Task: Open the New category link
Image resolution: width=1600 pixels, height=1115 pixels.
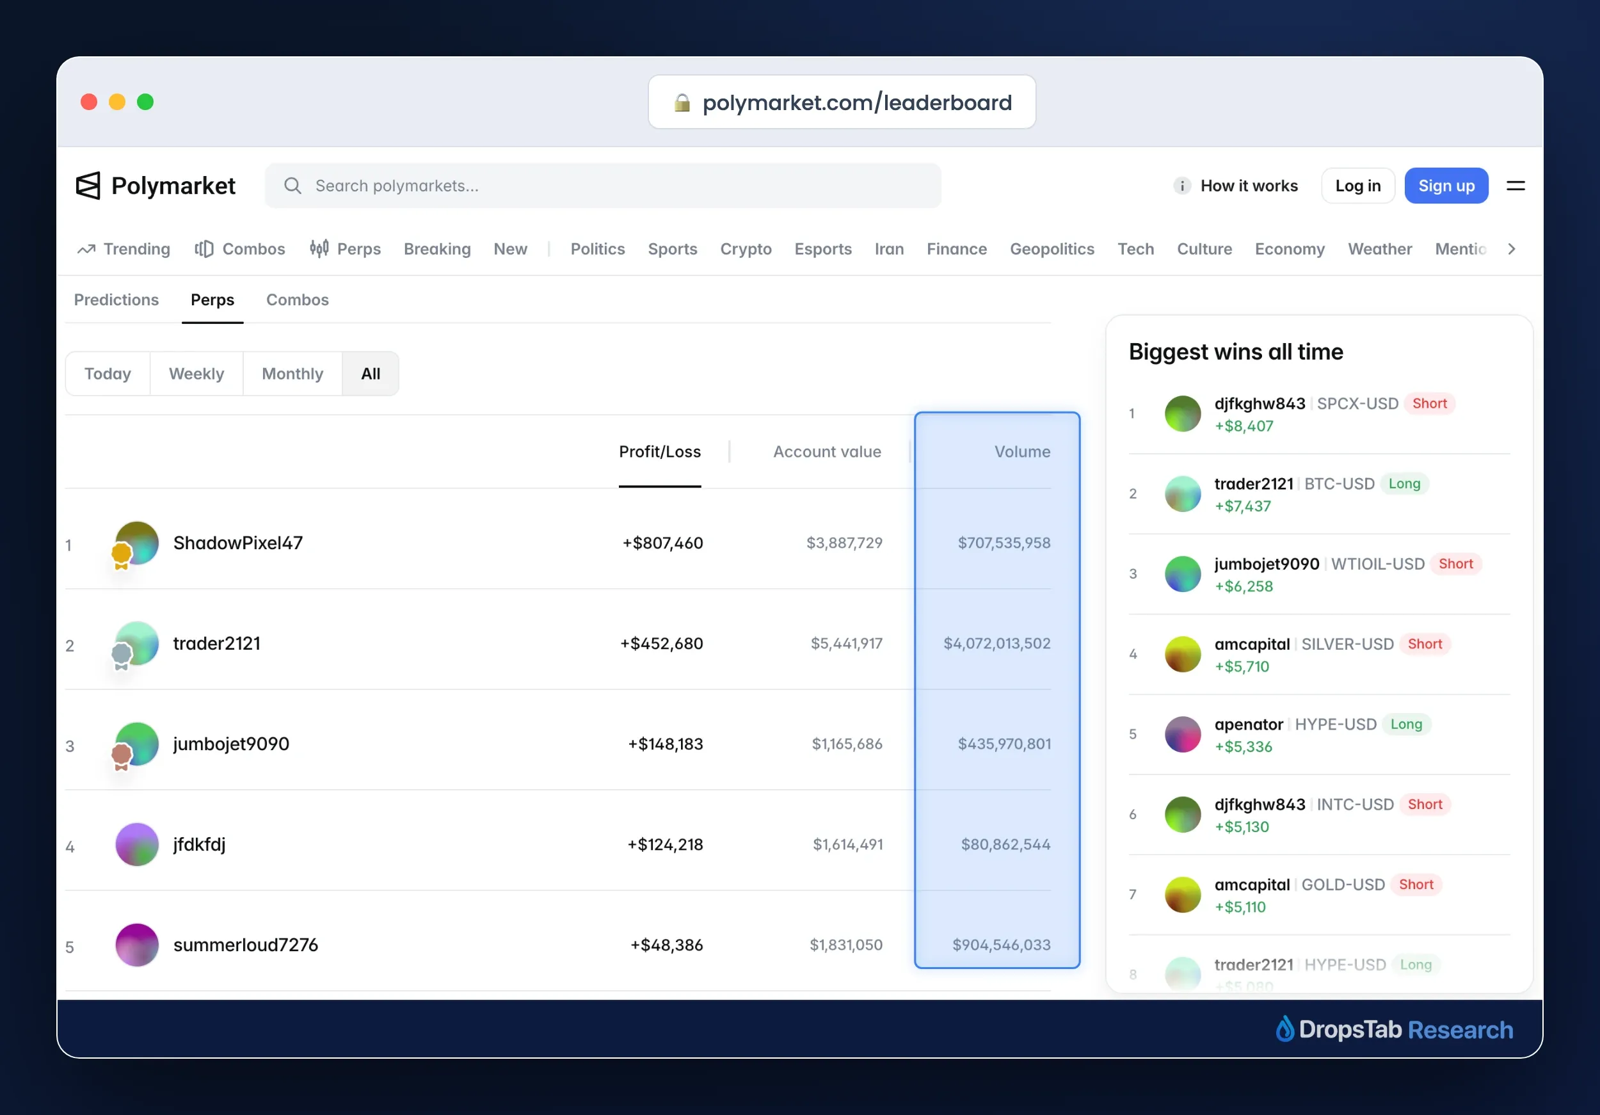Action: [511, 249]
